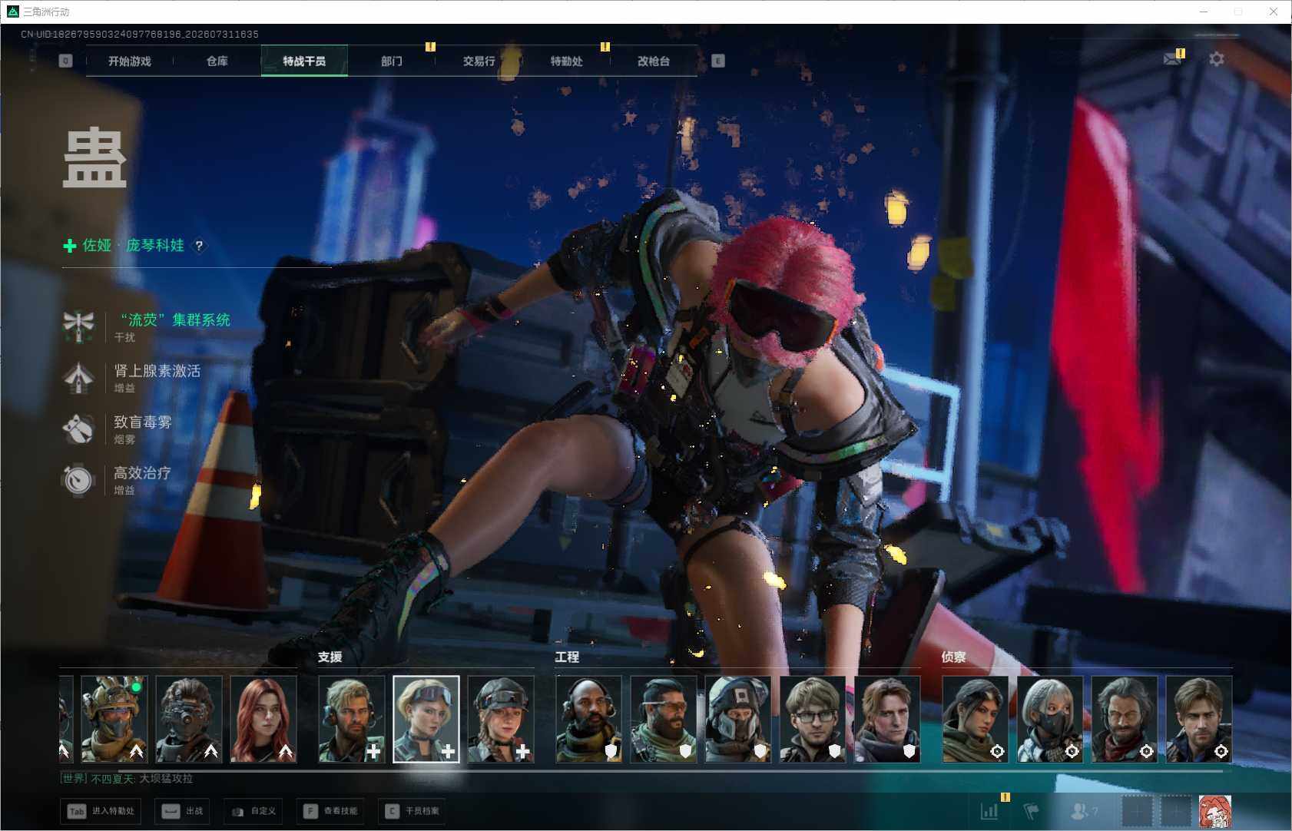Image resolution: width=1292 pixels, height=831 pixels.
Task: Open the player avatar with red hair
Action: coord(1215,811)
